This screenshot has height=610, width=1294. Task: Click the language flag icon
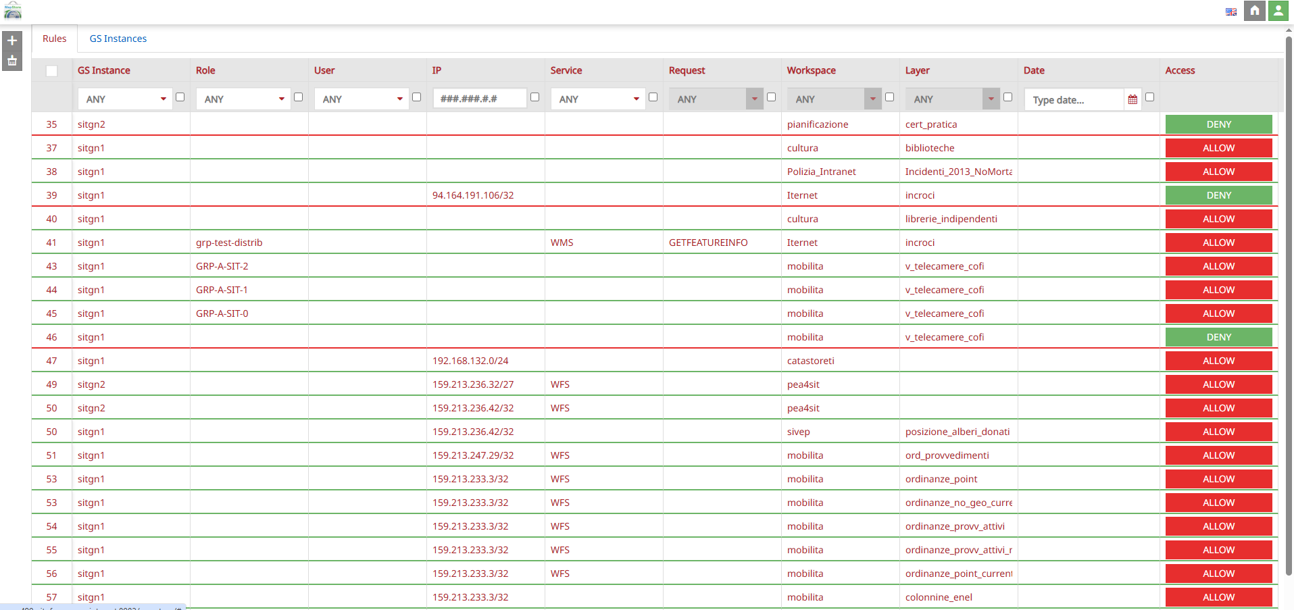1230,11
